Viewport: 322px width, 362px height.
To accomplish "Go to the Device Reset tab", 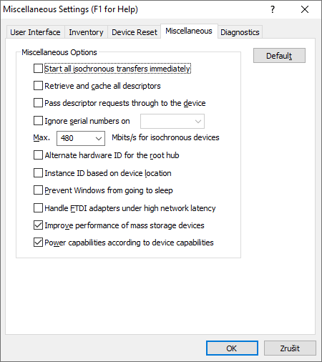I will (x=135, y=32).
